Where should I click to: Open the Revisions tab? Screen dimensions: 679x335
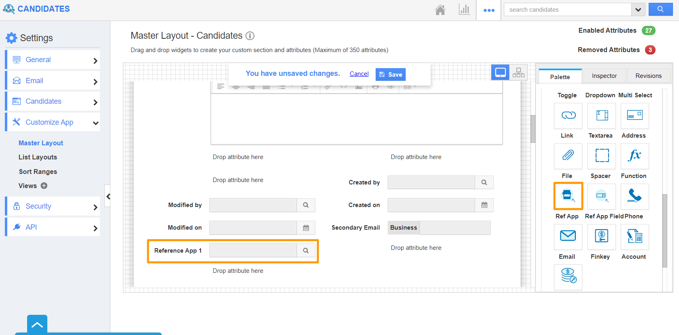648,76
